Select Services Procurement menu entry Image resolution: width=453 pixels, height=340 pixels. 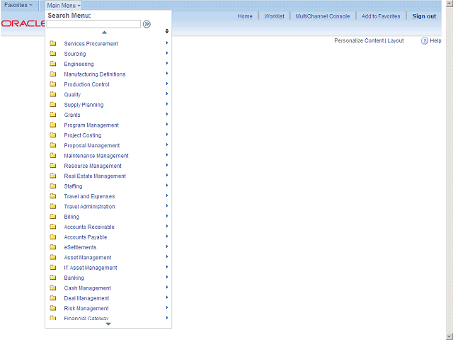91,44
